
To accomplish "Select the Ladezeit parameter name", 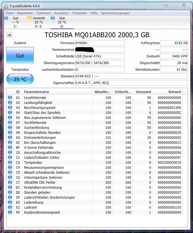I will (31, 207).
